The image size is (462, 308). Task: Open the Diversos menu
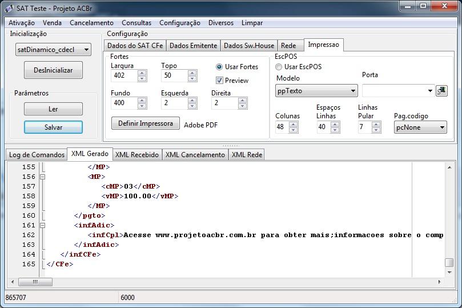click(220, 23)
